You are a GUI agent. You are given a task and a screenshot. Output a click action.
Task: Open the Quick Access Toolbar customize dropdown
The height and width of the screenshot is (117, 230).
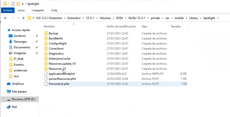pyautogui.click(x=22, y=4)
